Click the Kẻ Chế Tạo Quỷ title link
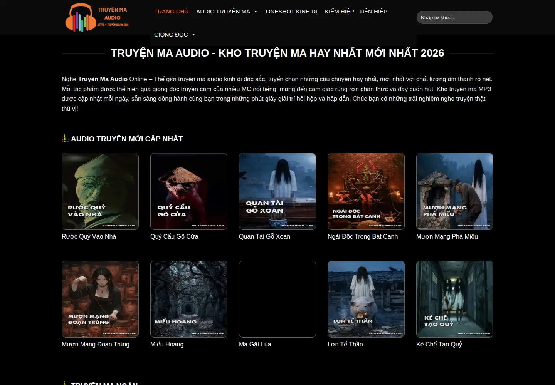The width and height of the screenshot is (555, 385). (439, 344)
